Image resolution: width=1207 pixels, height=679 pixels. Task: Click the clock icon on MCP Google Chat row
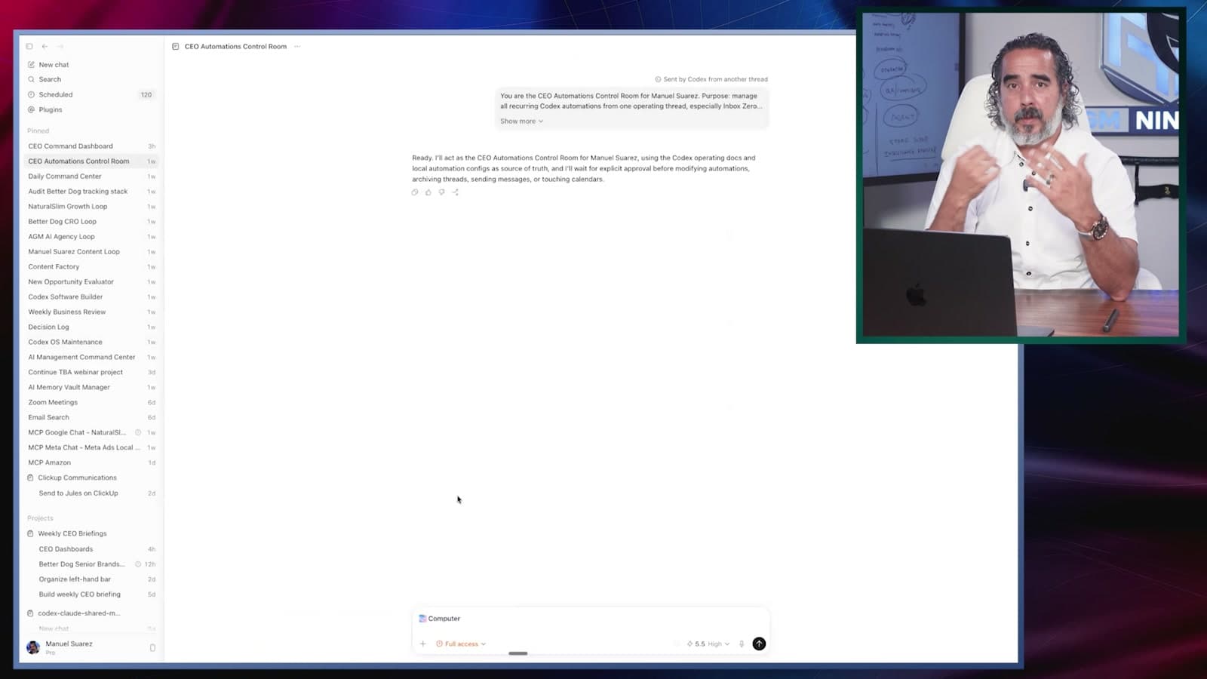[138, 433]
